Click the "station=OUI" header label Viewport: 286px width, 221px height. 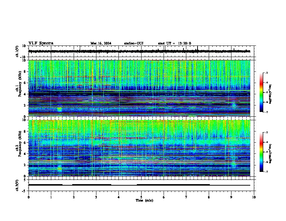click(134, 43)
